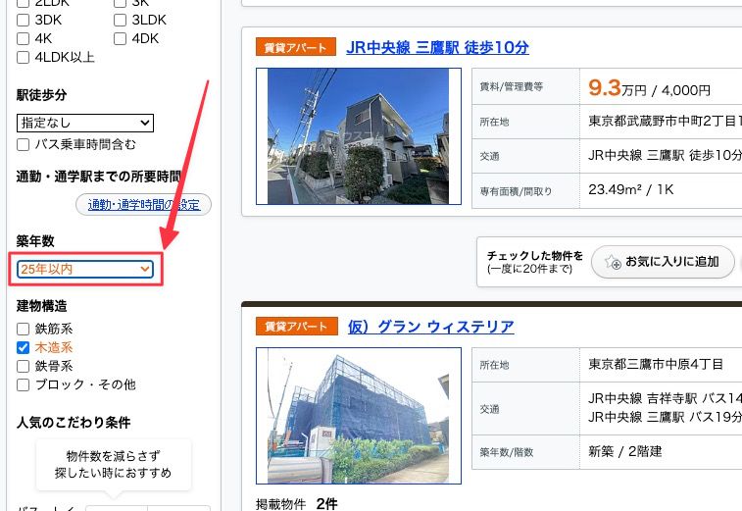Check the 鉄骨系 structure option
Viewport: 742px width, 511px height.
pyautogui.click(x=24, y=366)
